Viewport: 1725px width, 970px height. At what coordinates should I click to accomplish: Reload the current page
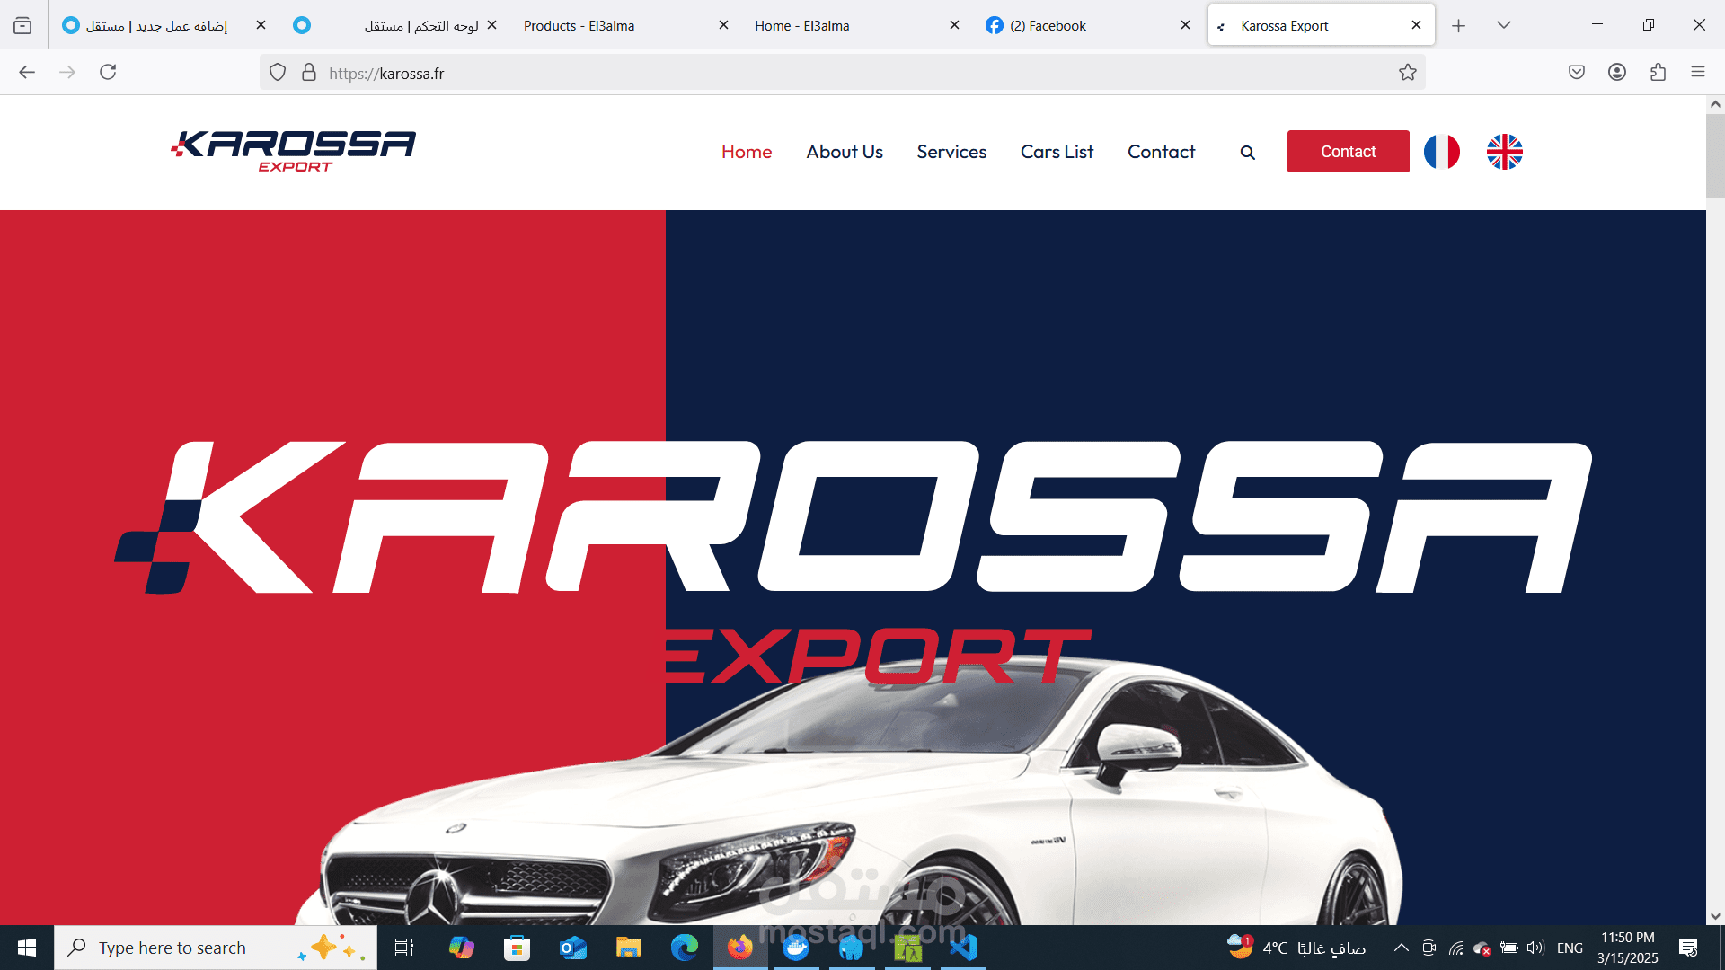[x=108, y=73]
